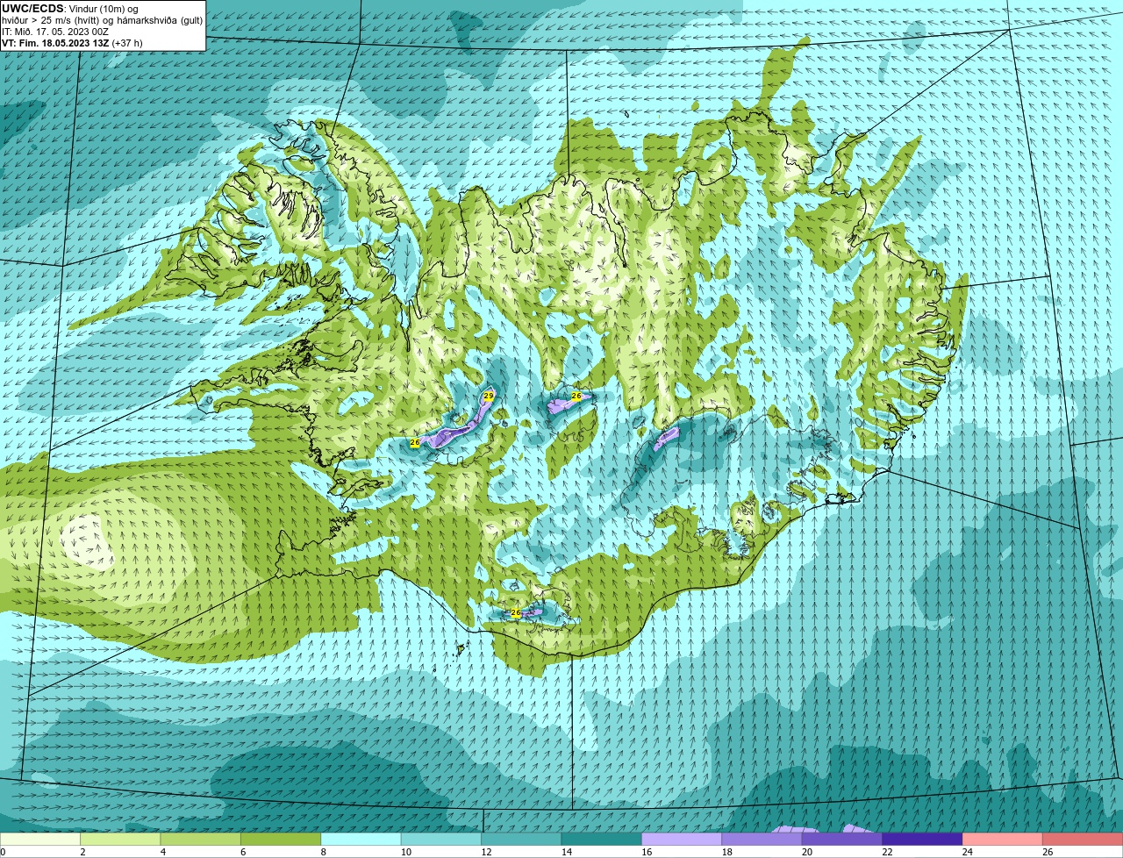Click the 10–12 m/s light teal legend swatch

(x=441, y=839)
